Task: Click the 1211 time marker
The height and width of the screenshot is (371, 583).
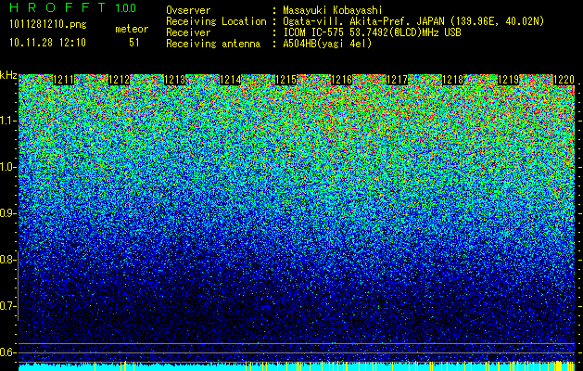Action: pyautogui.click(x=64, y=80)
